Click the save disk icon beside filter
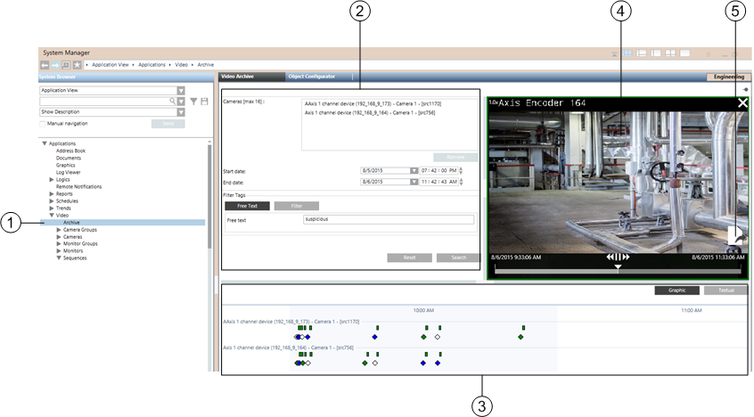This screenshot has height=417, width=754. tap(204, 102)
